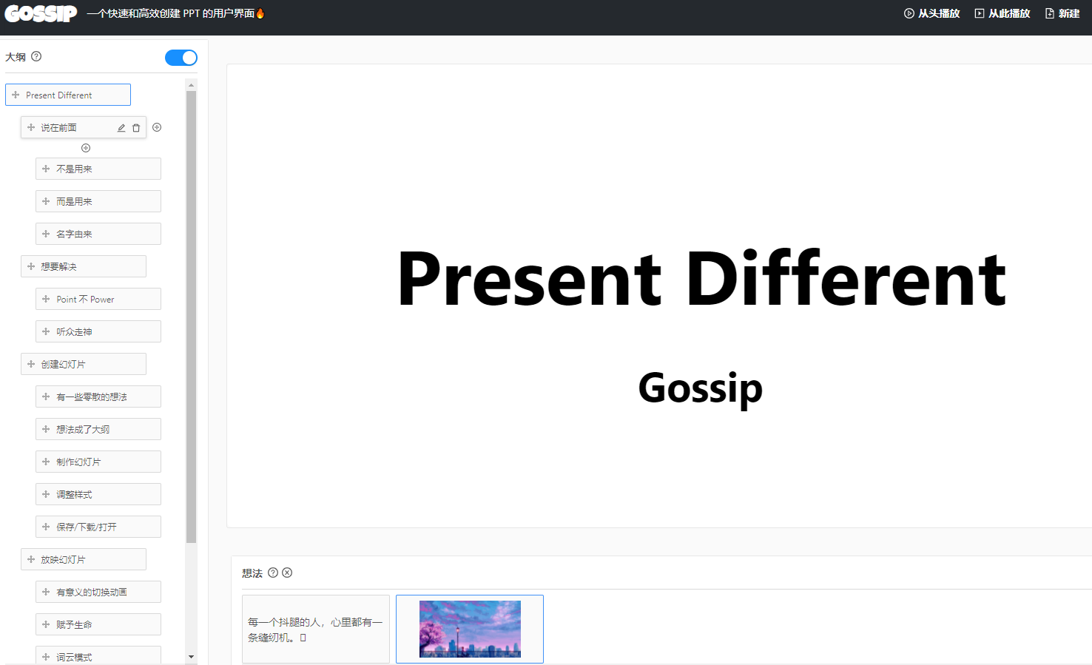Screen dimensions: 1092x665
Task: Play slideshow from the beginning (从头播放)
Action: coord(932,13)
